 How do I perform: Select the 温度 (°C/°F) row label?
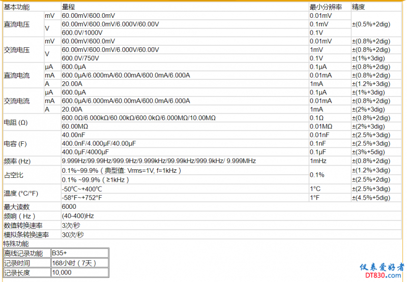click(x=21, y=193)
